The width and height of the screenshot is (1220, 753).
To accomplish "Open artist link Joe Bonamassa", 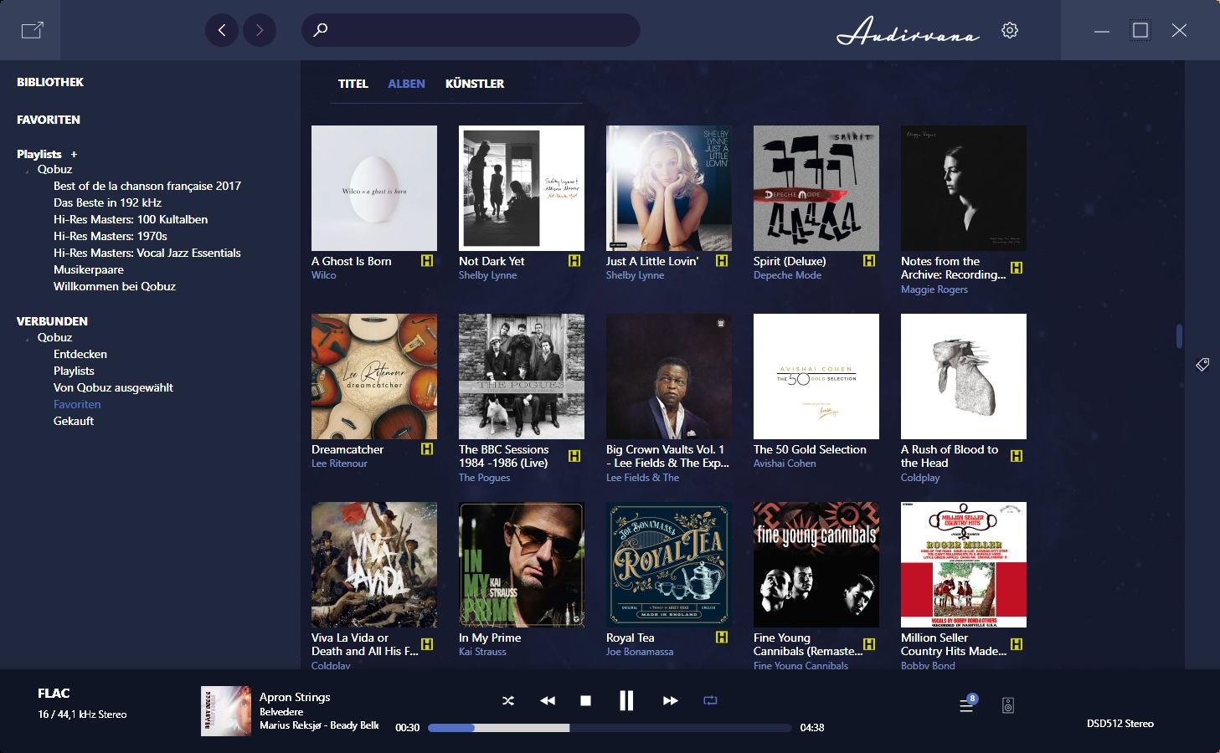I will (640, 652).
